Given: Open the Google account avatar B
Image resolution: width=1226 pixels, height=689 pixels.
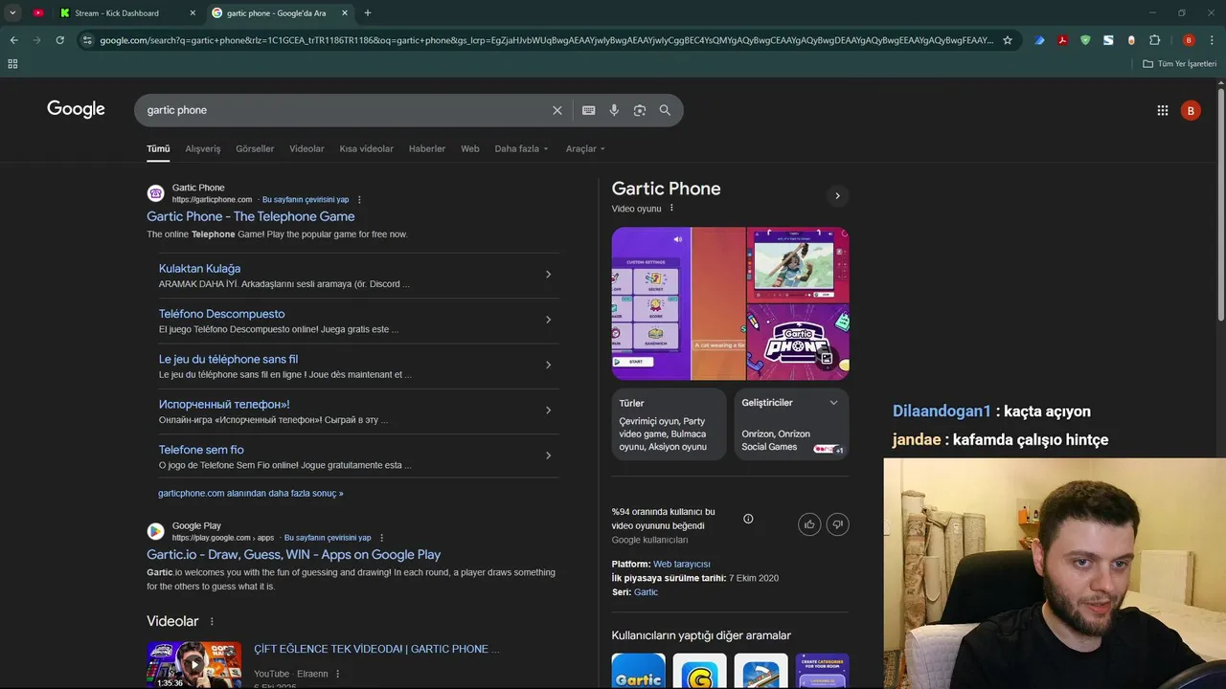Looking at the screenshot, I should pyautogui.click(x=1191, y=110).
